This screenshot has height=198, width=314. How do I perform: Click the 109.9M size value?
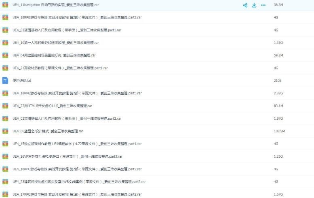[279, 131]
